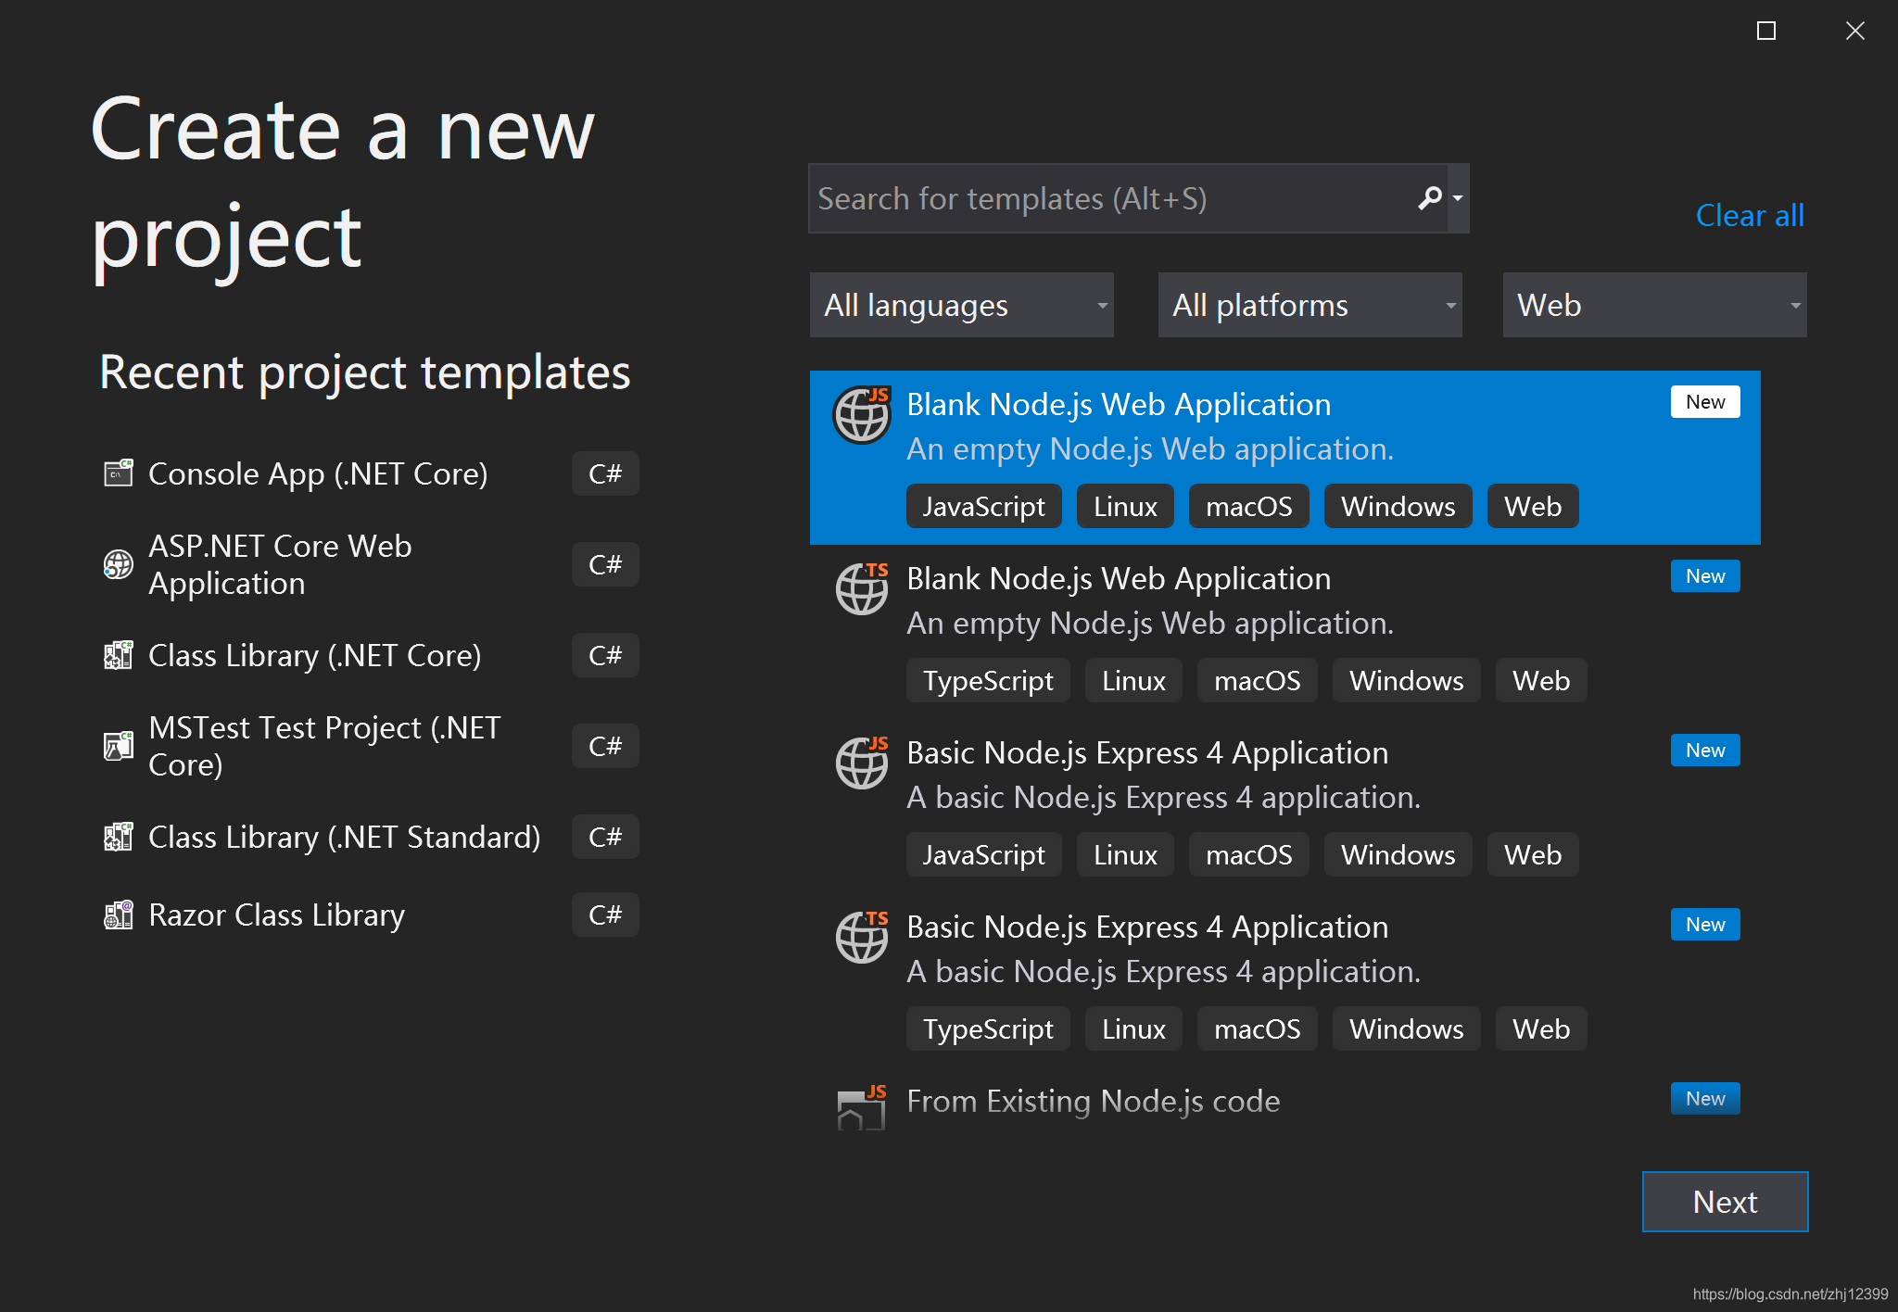Open the All languages dropdown
Viewport: 1898px width, 1312px height.
(961, 305)
